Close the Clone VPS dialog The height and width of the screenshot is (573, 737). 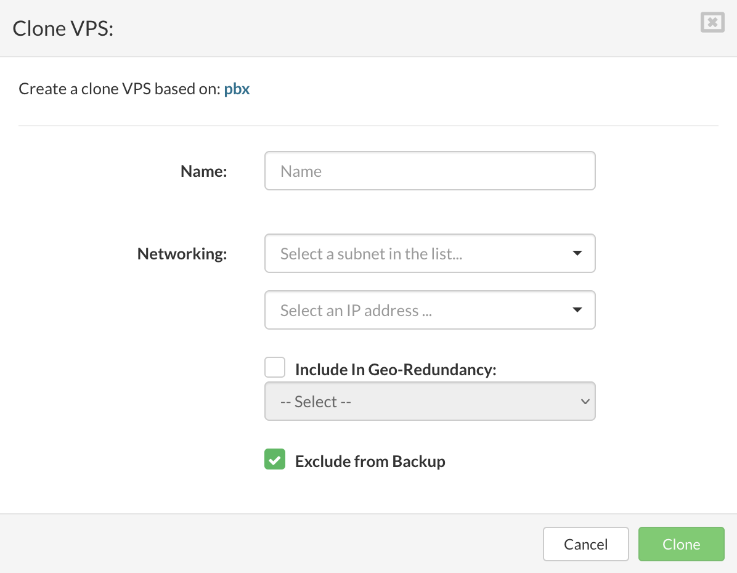(712, 23)
